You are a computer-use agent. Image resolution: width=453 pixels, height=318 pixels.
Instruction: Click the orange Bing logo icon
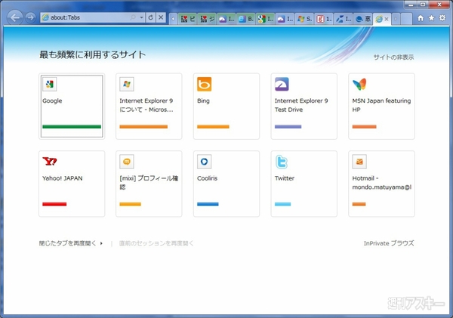205,84
